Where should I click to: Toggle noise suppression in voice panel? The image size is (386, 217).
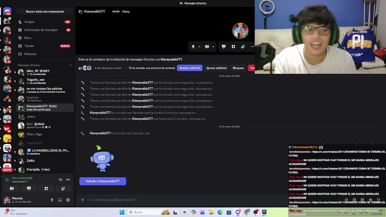pyautogui.click(x=61, y=180)
